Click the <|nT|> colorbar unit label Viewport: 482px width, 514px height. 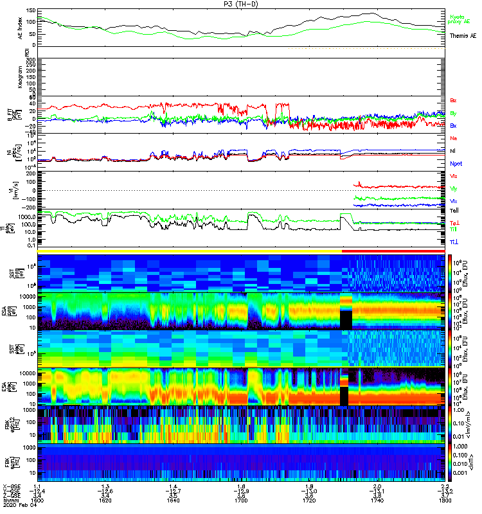pos(472,462)
